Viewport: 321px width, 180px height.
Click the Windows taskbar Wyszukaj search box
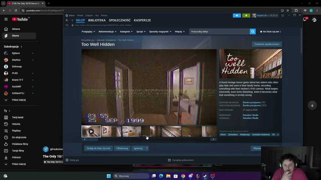(x=131, y=176)
